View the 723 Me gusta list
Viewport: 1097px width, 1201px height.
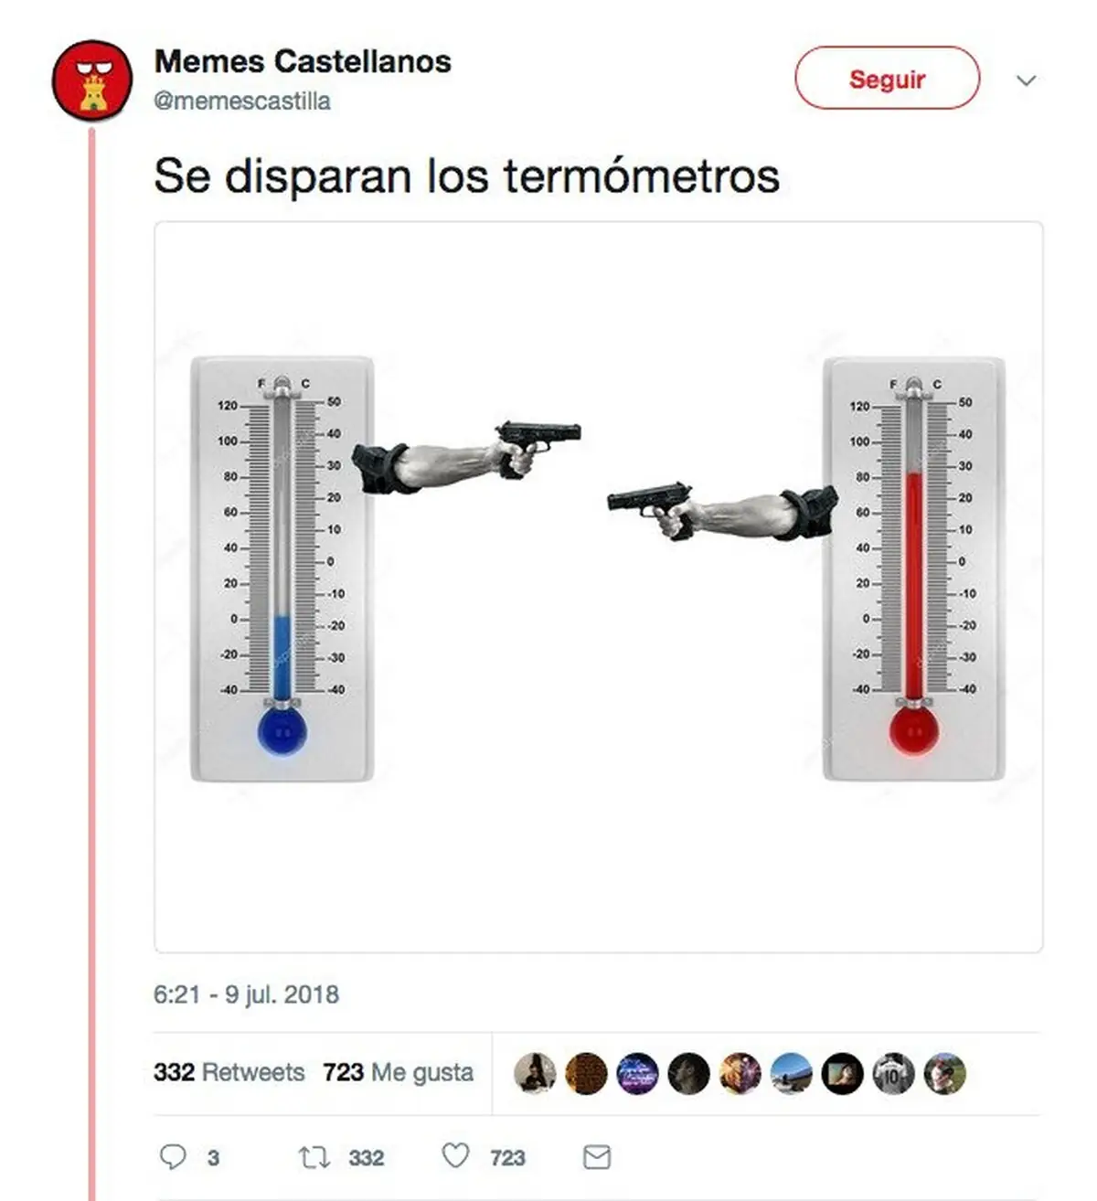click(x=398, y=1072)
